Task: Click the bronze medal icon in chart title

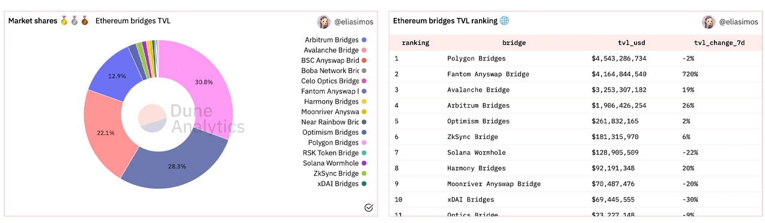Action: [x=85, y=21]
